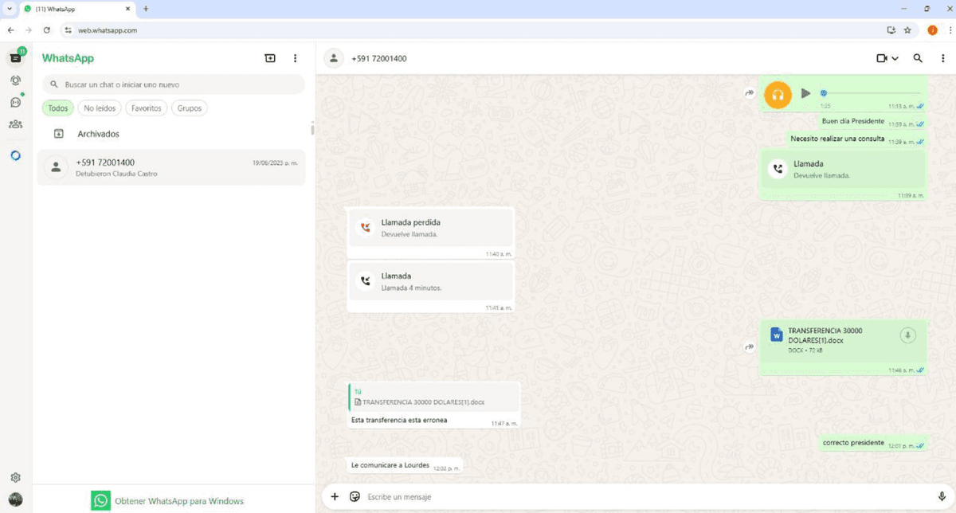Image resolution: width=956 pixels, height=513 pixels.
Task: Expand the video call dropdown arrow
Action: coord(895,58)
